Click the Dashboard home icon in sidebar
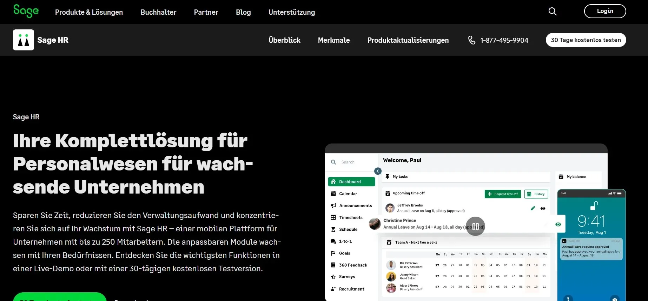The image size is (648, 301). pos(333,182)
